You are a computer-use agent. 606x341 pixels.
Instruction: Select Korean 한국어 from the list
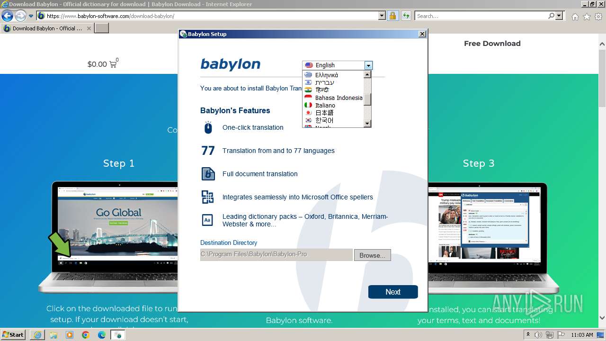(x=324, y=120)
